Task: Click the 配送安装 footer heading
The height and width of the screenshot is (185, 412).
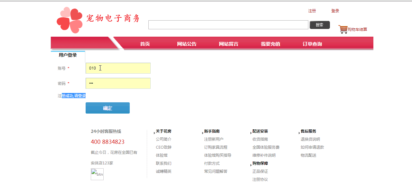Action: tap(260, 131)
